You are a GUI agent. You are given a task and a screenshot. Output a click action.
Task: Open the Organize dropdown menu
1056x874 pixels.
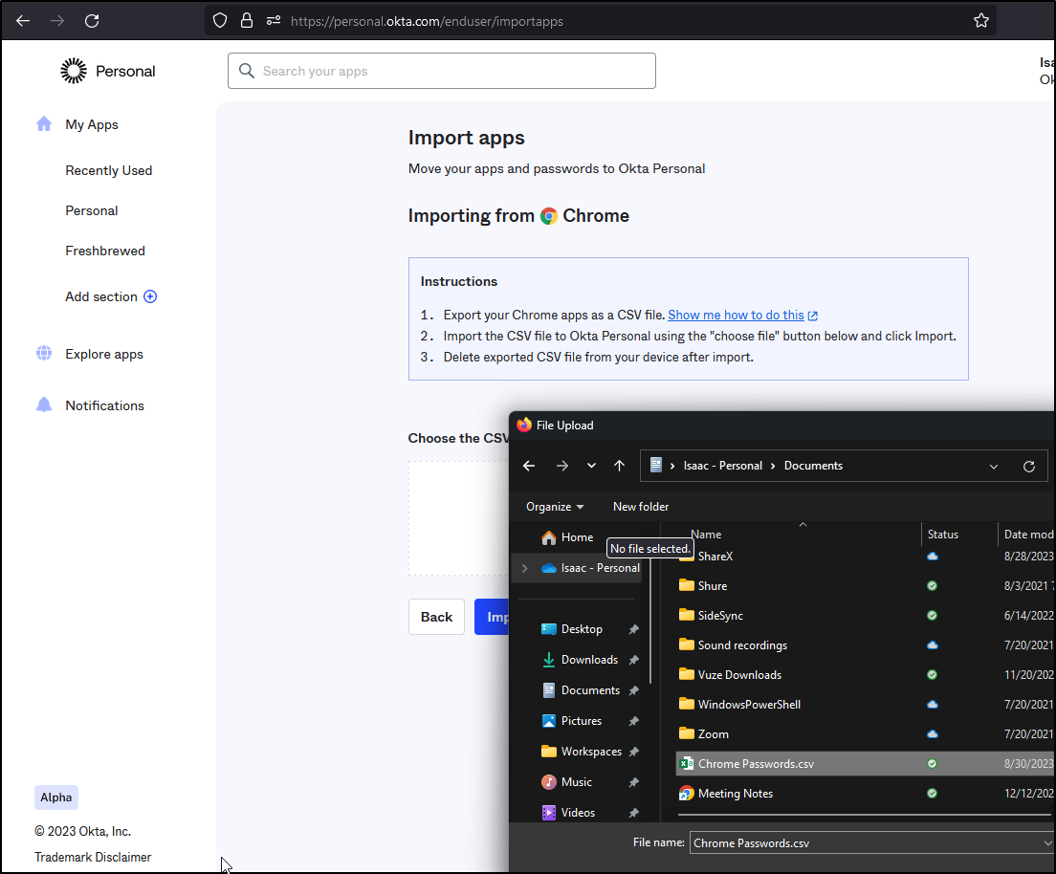click(555, 507)
